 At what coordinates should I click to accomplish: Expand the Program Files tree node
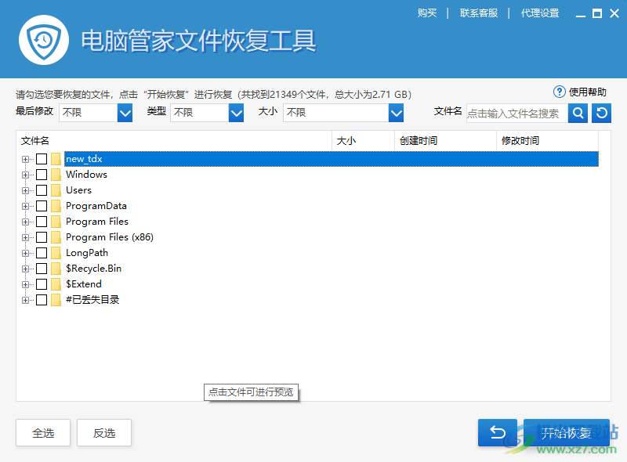pos(25,222)
